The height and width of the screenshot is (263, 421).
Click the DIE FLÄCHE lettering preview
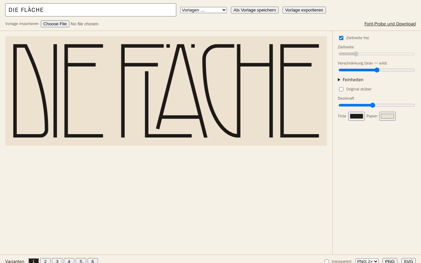[166, 91]
